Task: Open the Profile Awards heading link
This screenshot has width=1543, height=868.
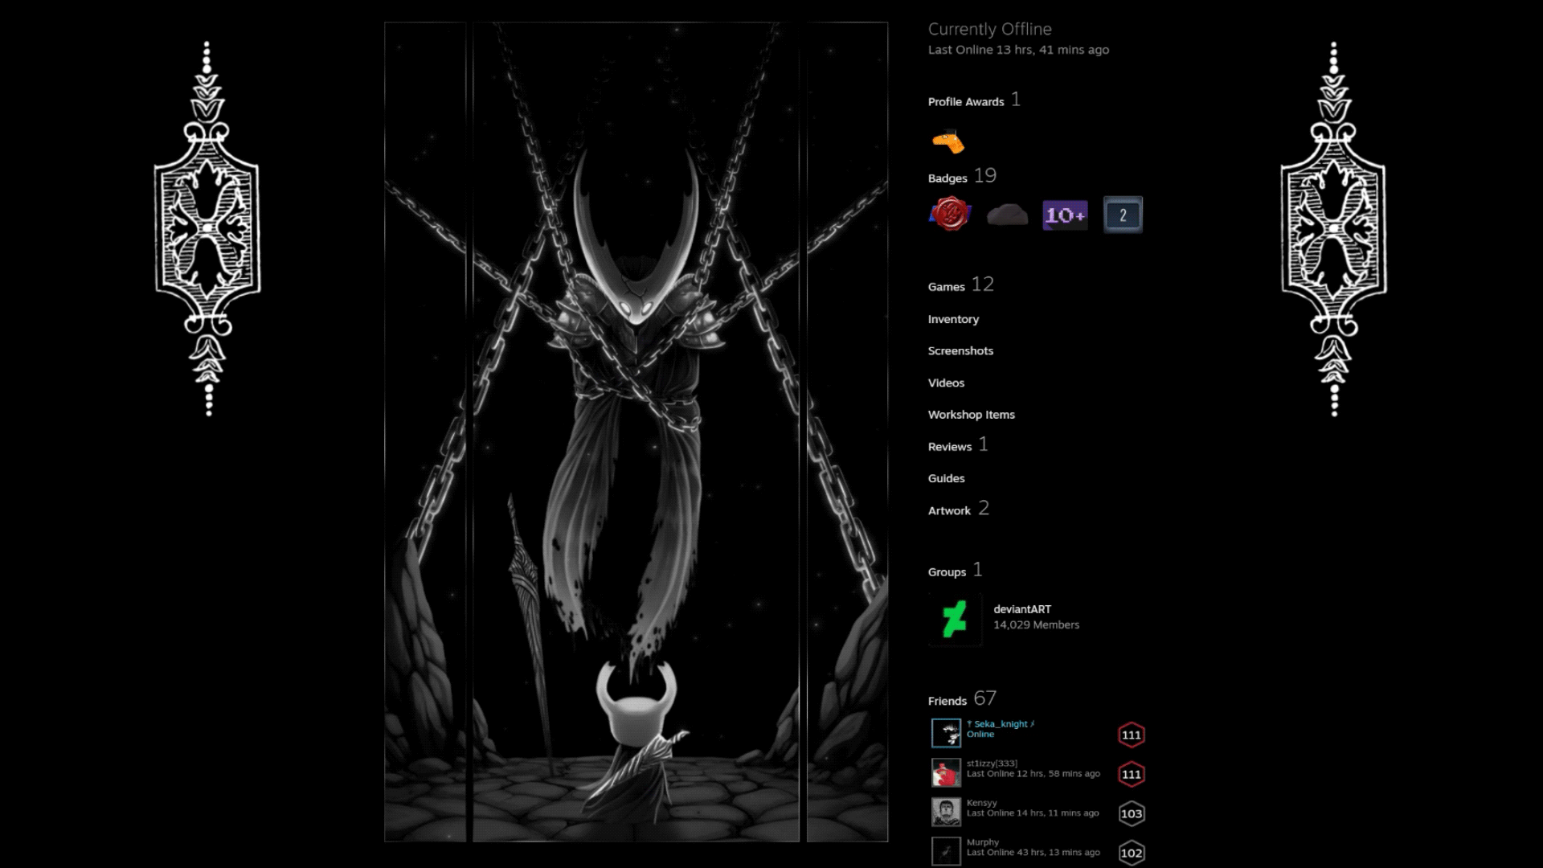Action: tap(965, 102)
